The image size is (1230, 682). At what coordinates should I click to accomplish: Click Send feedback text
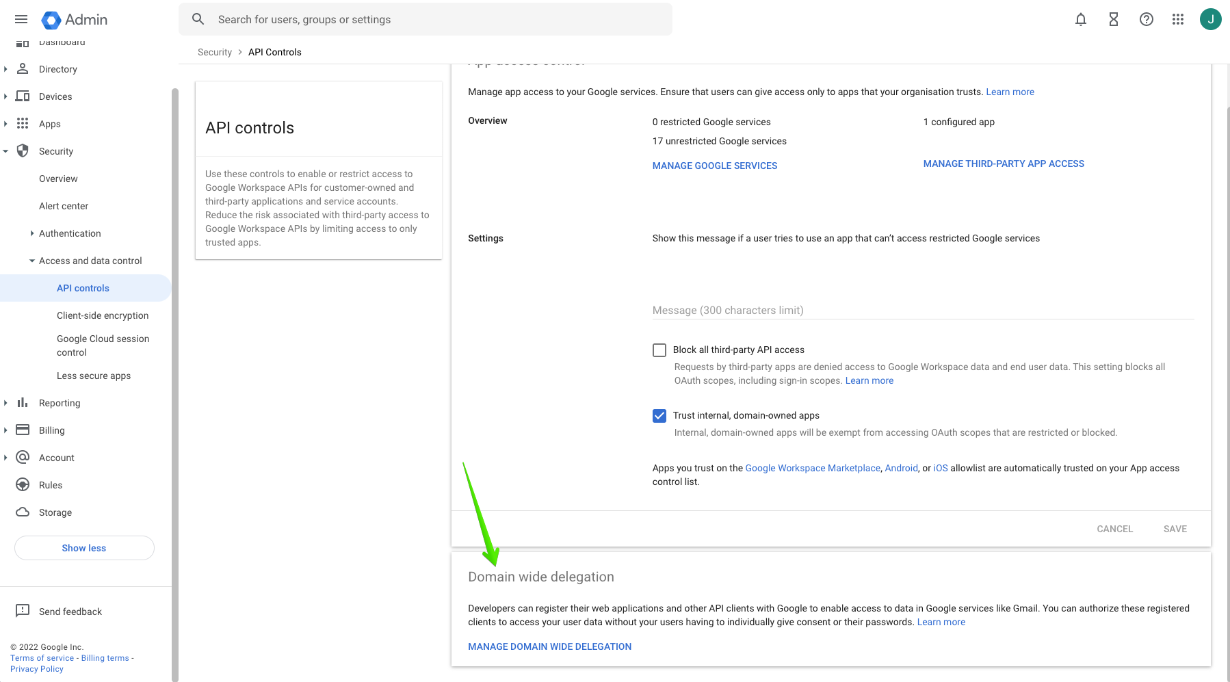[70, 612]
